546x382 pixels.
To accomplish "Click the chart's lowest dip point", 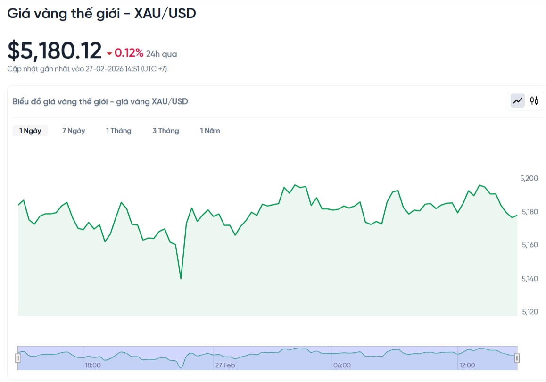I will pos(181,279).
